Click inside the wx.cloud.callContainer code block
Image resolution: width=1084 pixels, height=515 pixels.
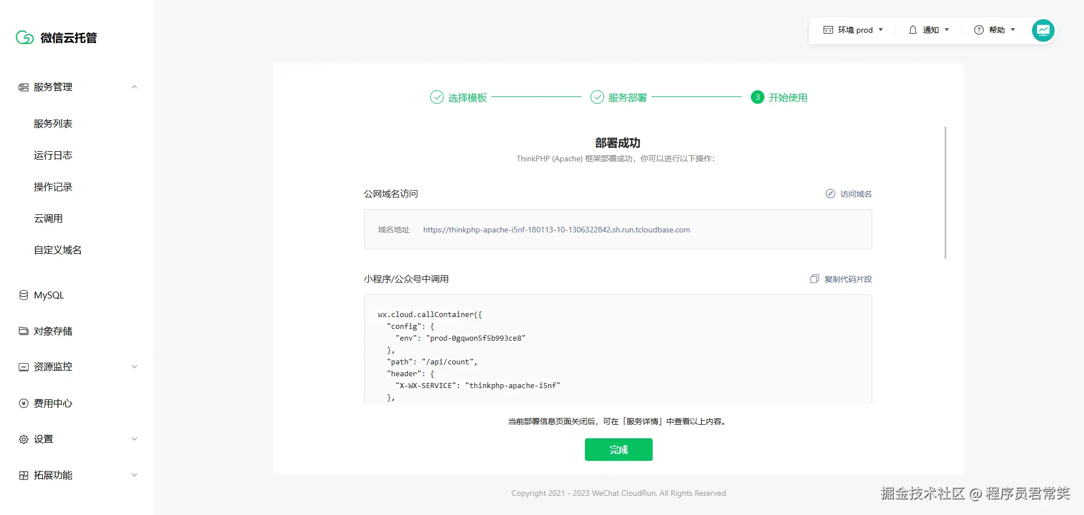point(618,349)
